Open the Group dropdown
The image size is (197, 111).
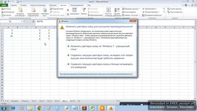tap(150, 9)
